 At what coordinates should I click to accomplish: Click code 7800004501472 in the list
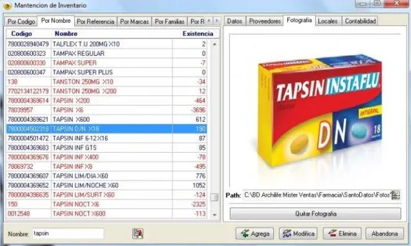pyautogui.click(x=28, y=138)
